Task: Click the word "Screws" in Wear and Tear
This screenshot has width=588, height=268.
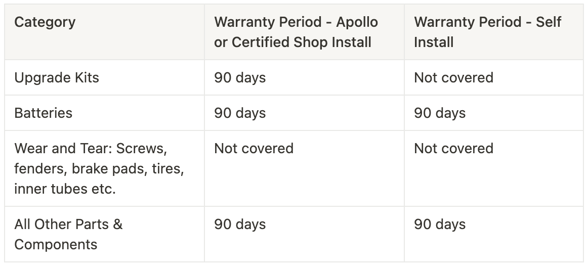Action: coord(146,149)
